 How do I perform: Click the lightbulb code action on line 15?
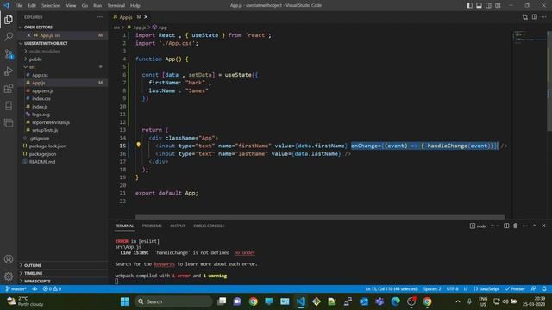[x=138, y=145]
